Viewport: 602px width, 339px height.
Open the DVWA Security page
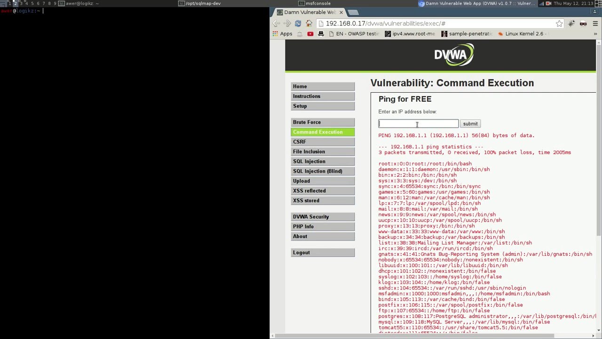(323, 217)
